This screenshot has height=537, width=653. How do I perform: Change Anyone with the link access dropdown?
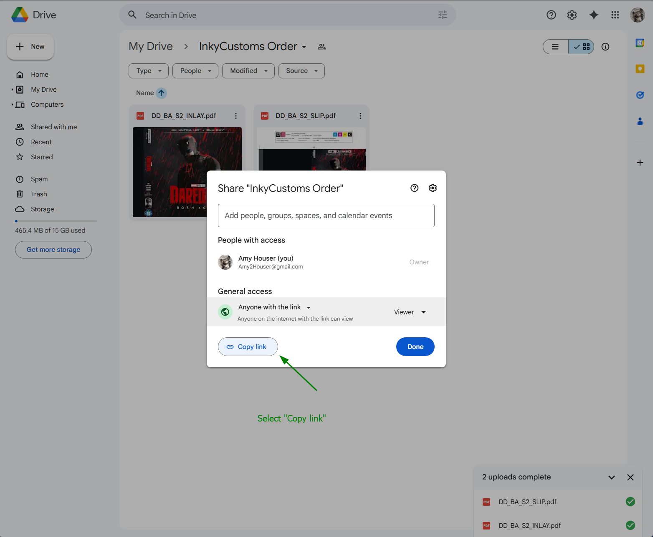[x=275, y=307]
